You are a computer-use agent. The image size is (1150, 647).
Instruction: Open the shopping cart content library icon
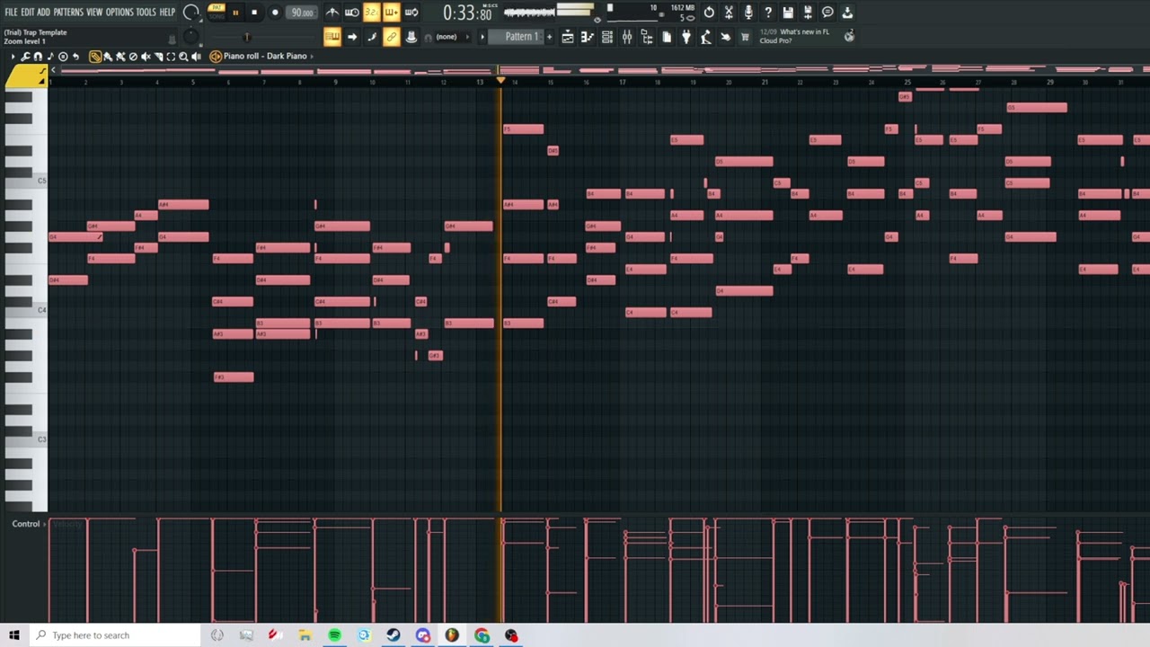pos(744,37)
